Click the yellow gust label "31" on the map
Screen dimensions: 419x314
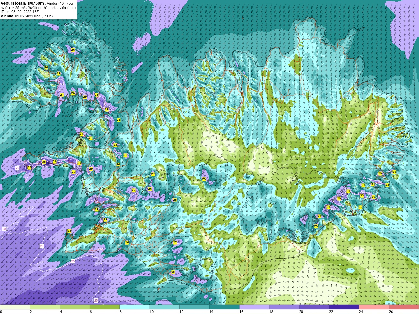[55, 162]
